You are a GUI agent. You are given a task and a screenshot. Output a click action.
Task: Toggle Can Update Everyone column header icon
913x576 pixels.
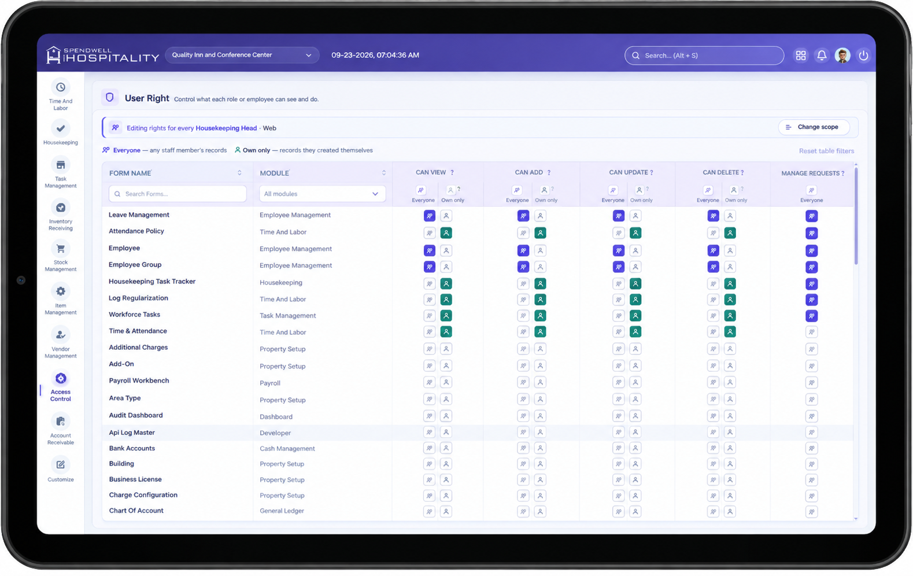(x=613, y=190)
